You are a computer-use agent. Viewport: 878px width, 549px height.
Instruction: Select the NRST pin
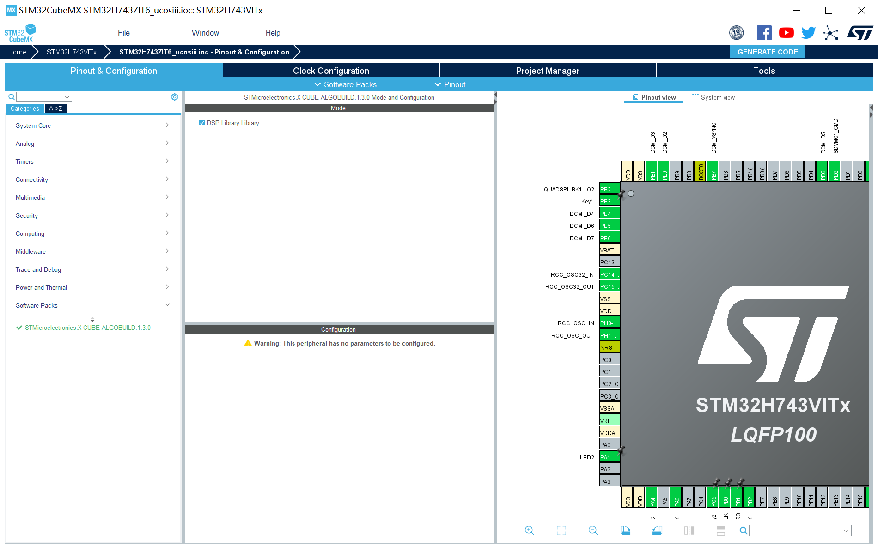click(x=610, y=347)
